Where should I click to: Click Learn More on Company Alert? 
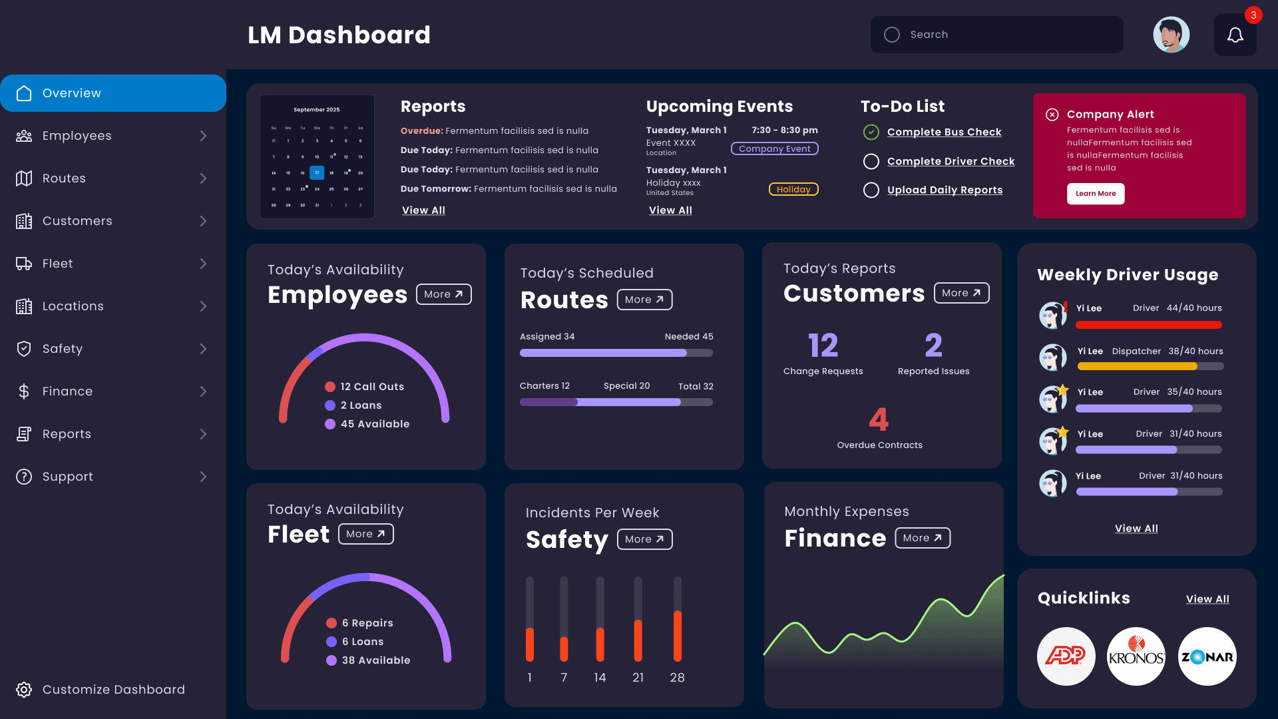tap(1096, 193)
